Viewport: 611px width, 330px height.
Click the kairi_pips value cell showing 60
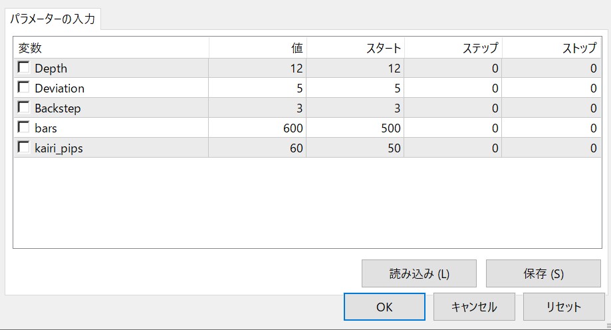[258, 148]
